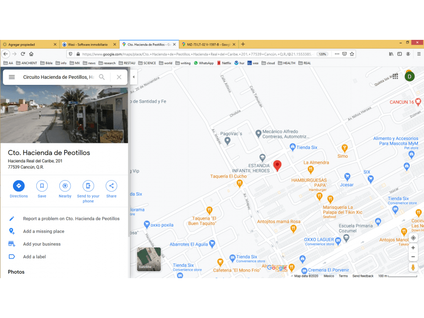This screenshot has width=424, height=318.
Task: Click the Add a missing place link
Action: 44,231
